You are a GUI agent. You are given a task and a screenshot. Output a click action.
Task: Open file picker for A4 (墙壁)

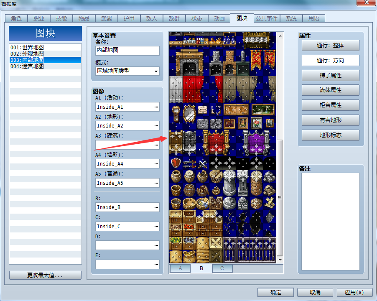click(x=156, y=164)
